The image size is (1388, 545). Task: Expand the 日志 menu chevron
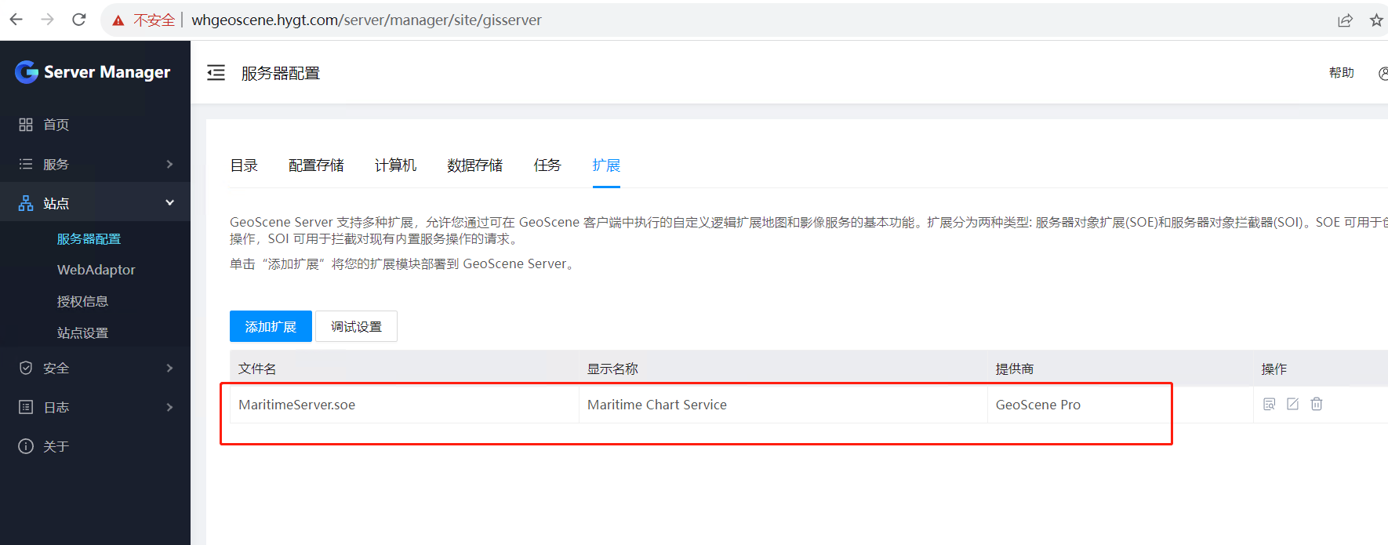tap(169, 407)
